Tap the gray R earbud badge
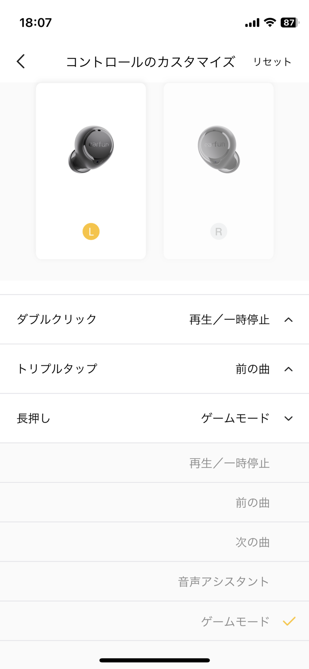The width and height of the screenshot is (309, 669). (219, 231)
